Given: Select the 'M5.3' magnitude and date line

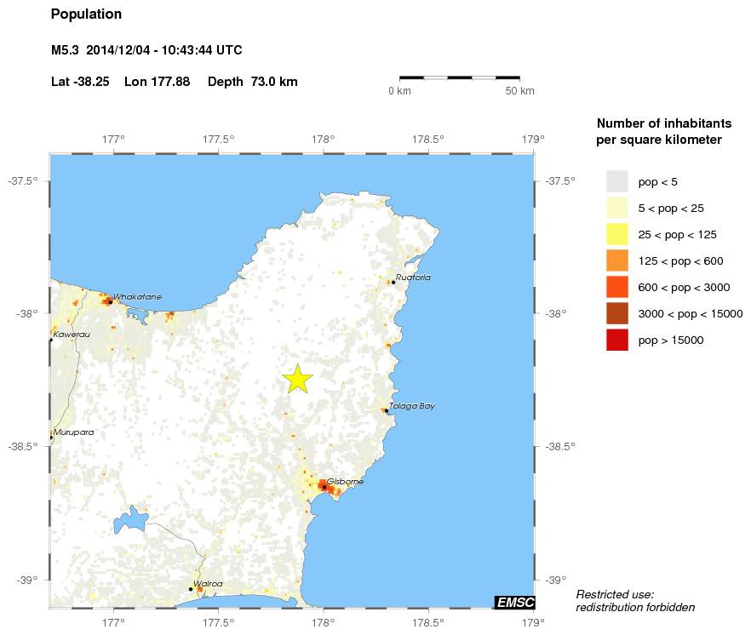Looking at the screenshot, I should [x=146, y=50].
